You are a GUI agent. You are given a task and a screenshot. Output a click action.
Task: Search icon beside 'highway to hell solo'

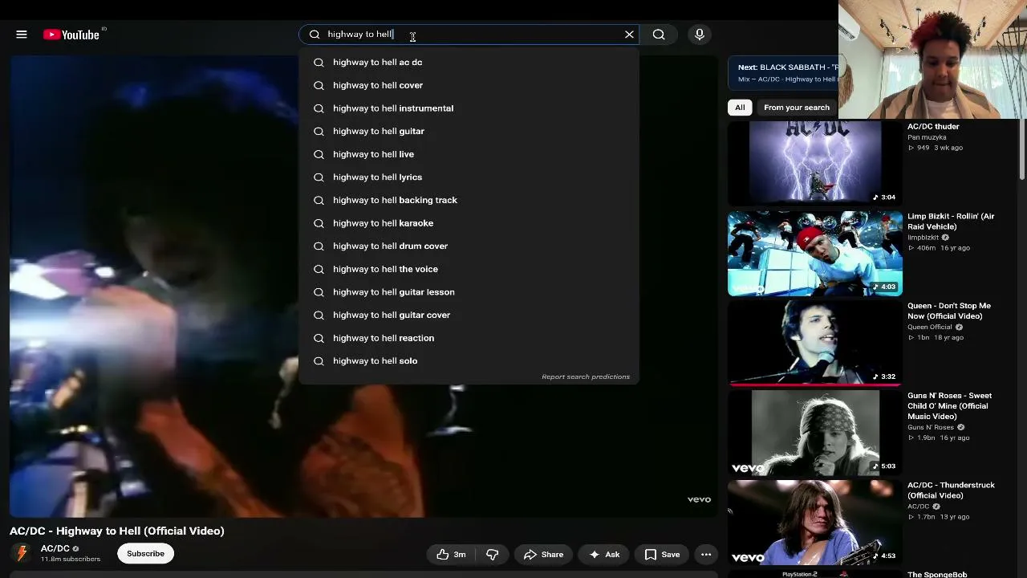[319, 361]
